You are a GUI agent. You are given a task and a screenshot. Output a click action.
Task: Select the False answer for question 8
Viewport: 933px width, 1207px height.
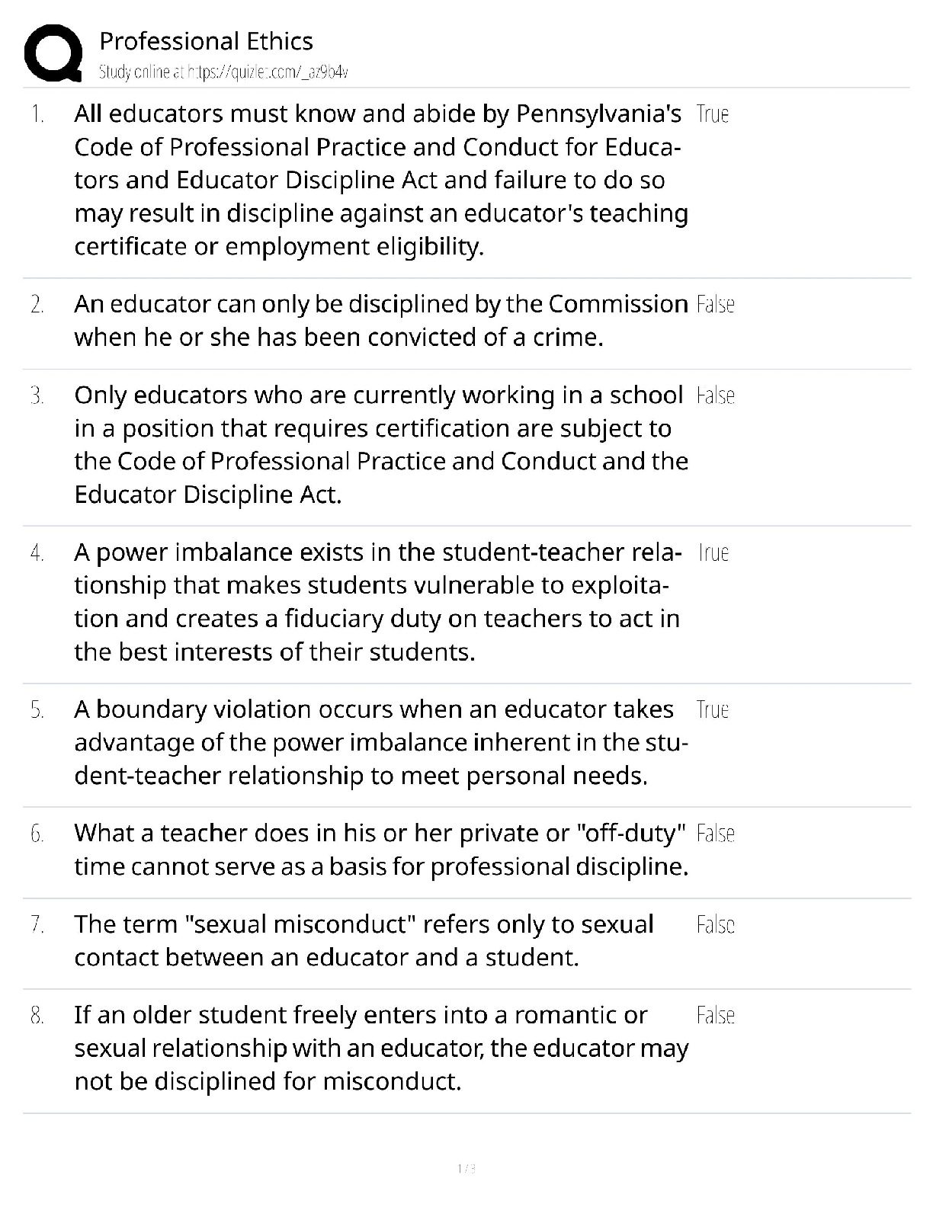[x=715, y=1016]
